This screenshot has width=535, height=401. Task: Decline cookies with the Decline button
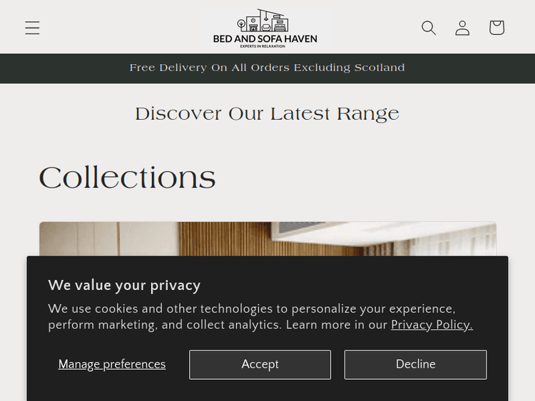(415, 365)
